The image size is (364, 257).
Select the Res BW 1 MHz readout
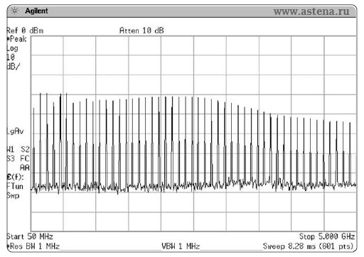tap(33, 246)
